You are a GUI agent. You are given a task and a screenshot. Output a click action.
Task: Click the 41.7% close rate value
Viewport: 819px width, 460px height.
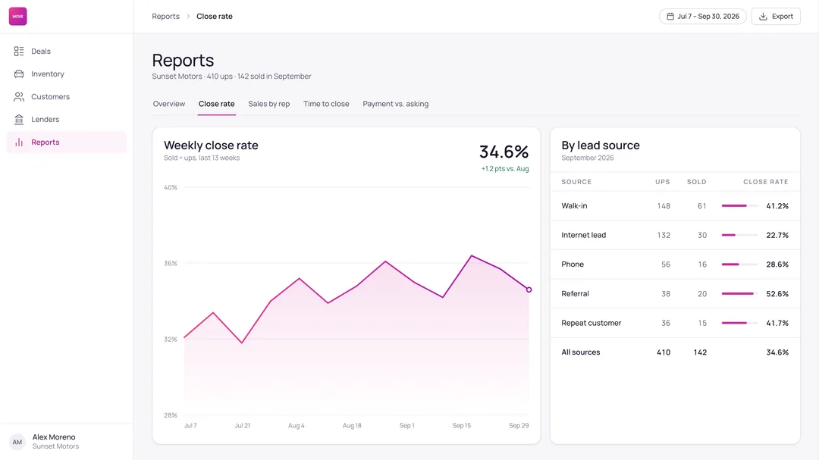pyautogui.click(x=777, y=323)
